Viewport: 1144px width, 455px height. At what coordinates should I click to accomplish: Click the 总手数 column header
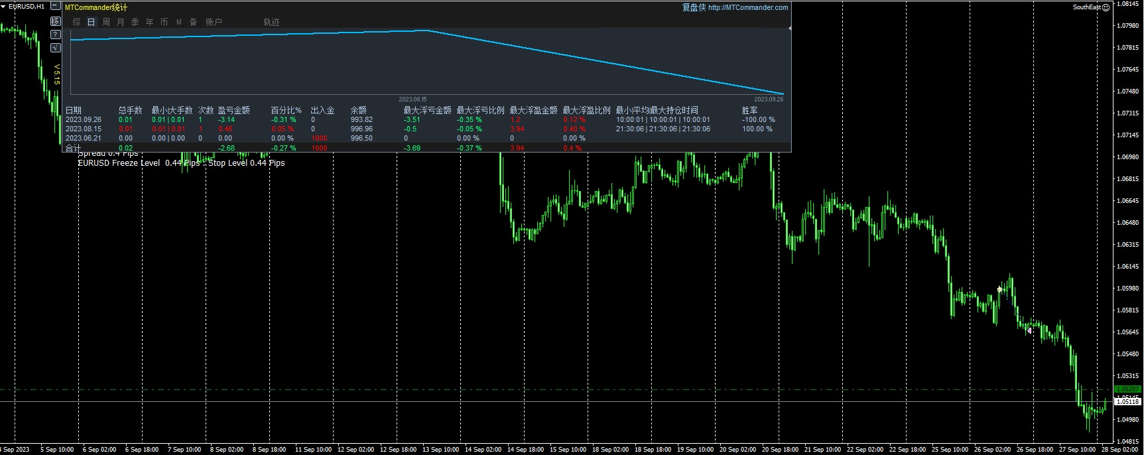click(131, 110)
